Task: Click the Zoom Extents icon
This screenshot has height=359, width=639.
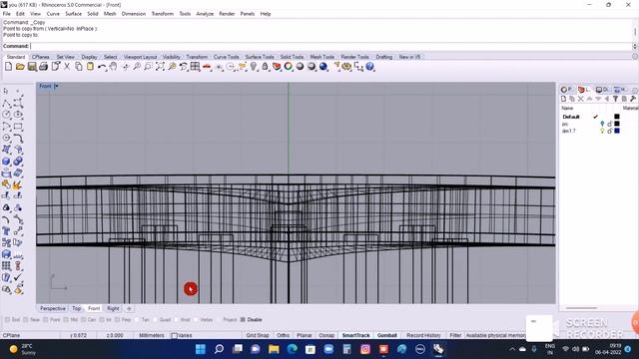Action: (x=160, y=67)
